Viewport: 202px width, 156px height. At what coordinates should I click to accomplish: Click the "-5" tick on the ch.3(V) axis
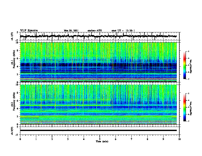[x=17, y=135]
